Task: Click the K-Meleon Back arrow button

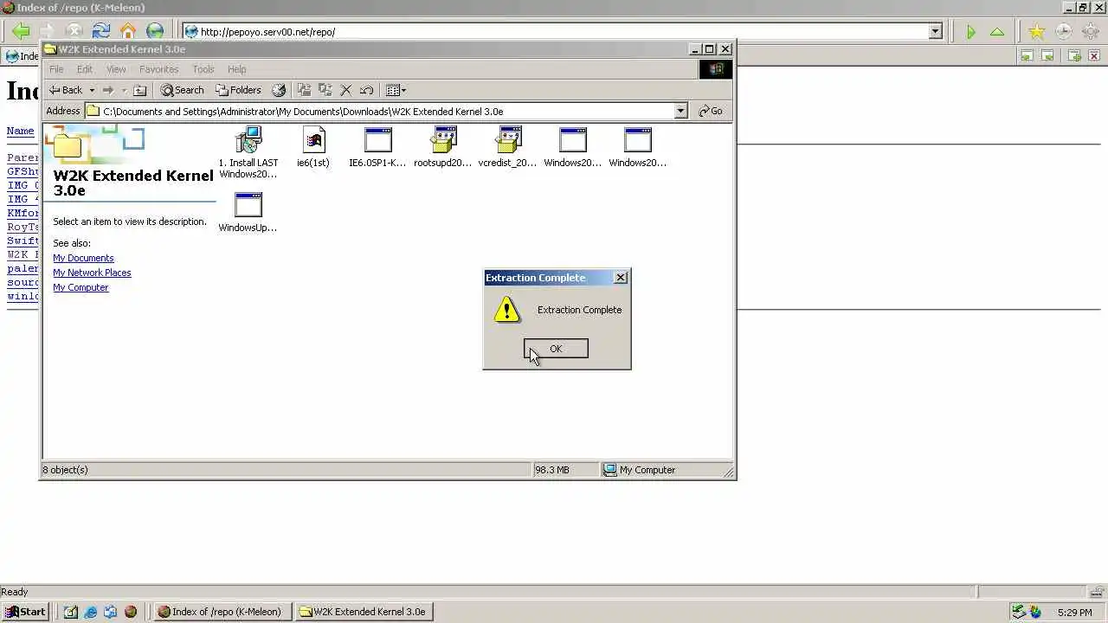Action: pos(21,32)
